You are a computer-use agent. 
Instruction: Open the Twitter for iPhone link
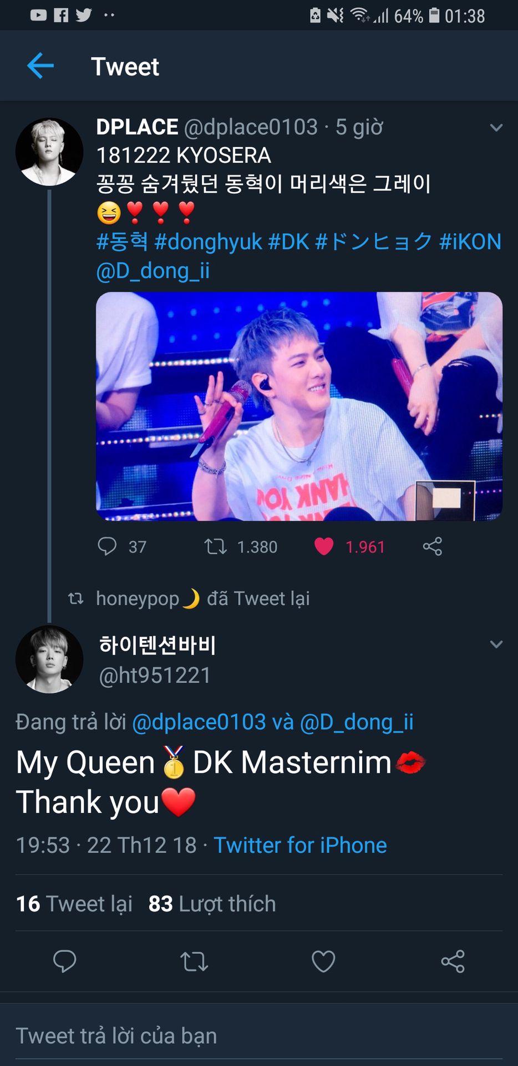pos(300,845)
